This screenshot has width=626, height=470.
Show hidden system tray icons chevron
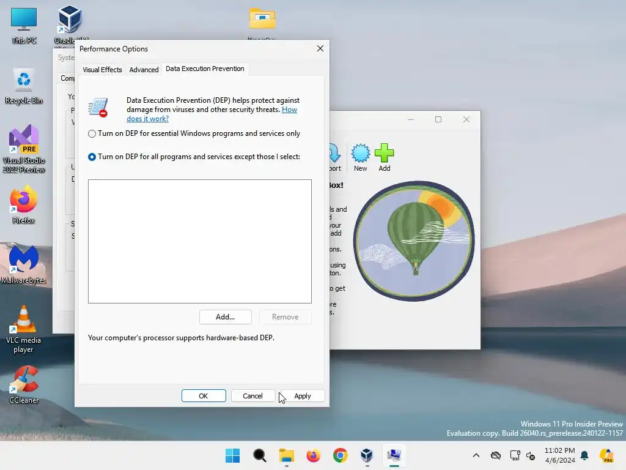476,455
